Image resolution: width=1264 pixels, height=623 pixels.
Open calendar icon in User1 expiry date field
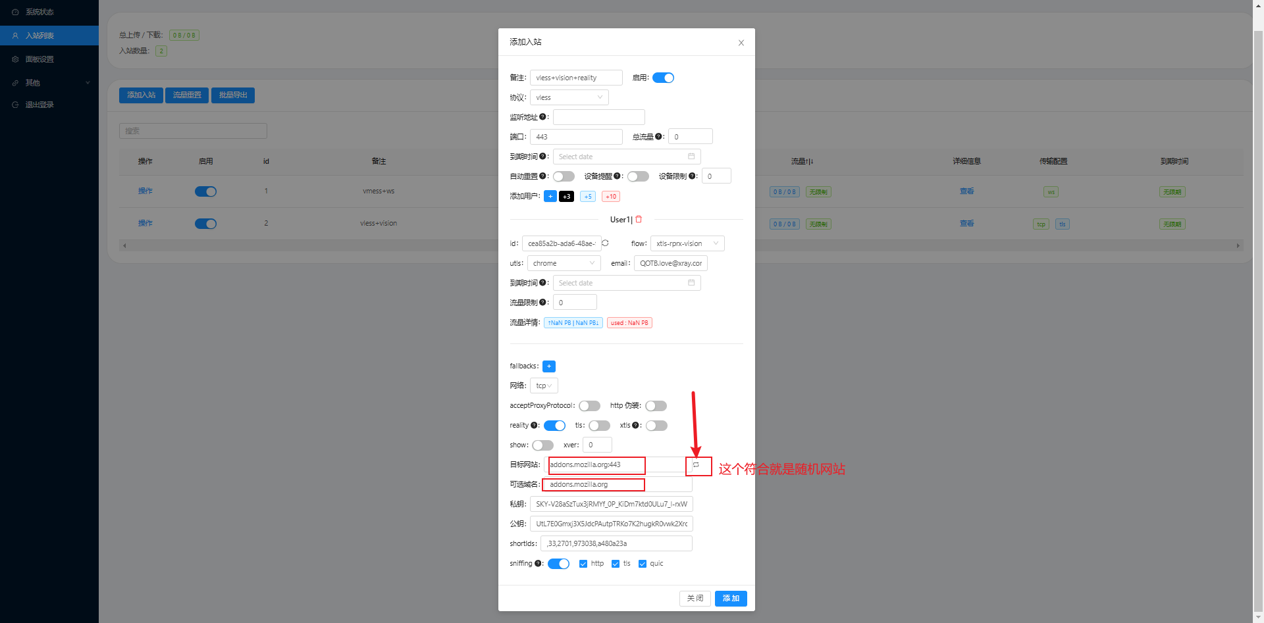coord(691,283)
